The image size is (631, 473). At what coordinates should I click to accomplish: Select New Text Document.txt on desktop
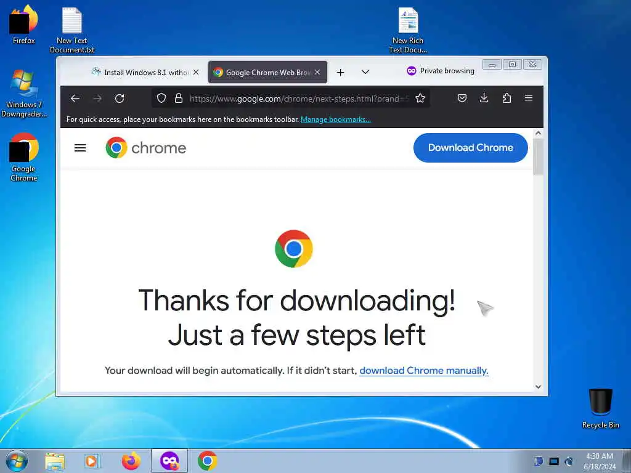[72, 30]
